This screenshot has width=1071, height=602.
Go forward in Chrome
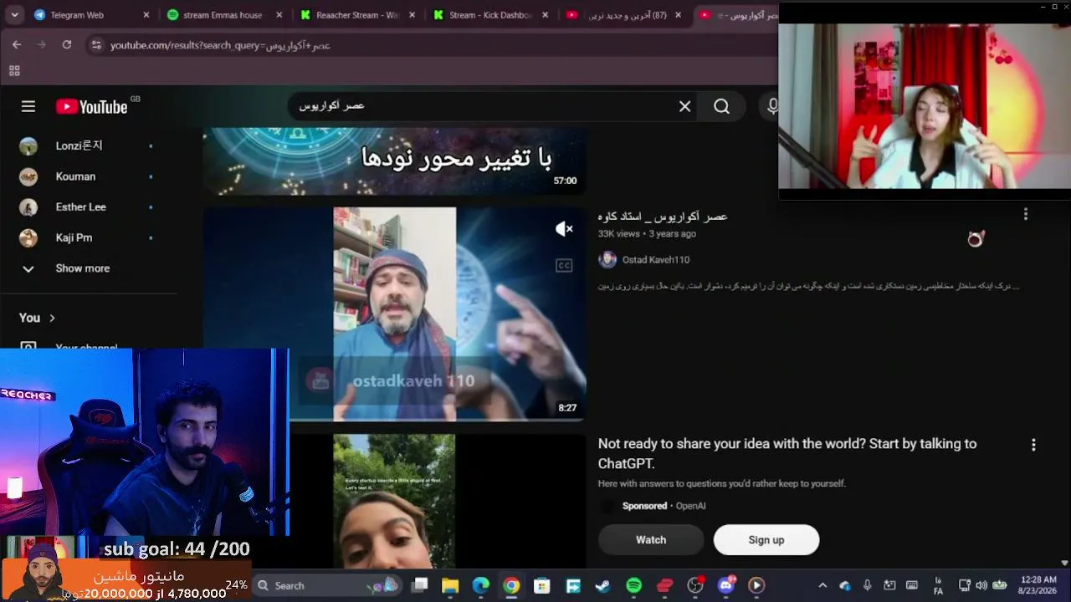click(42, 45)
